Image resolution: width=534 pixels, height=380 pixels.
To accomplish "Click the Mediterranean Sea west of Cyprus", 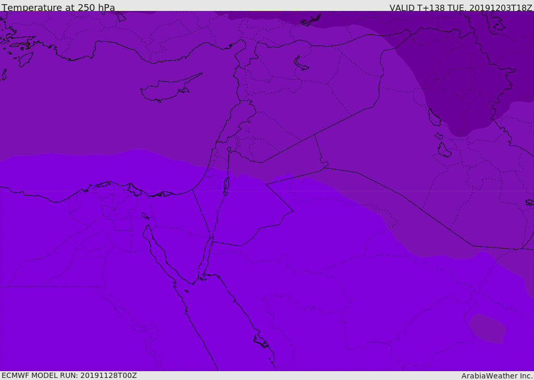I will coord(78,104).
